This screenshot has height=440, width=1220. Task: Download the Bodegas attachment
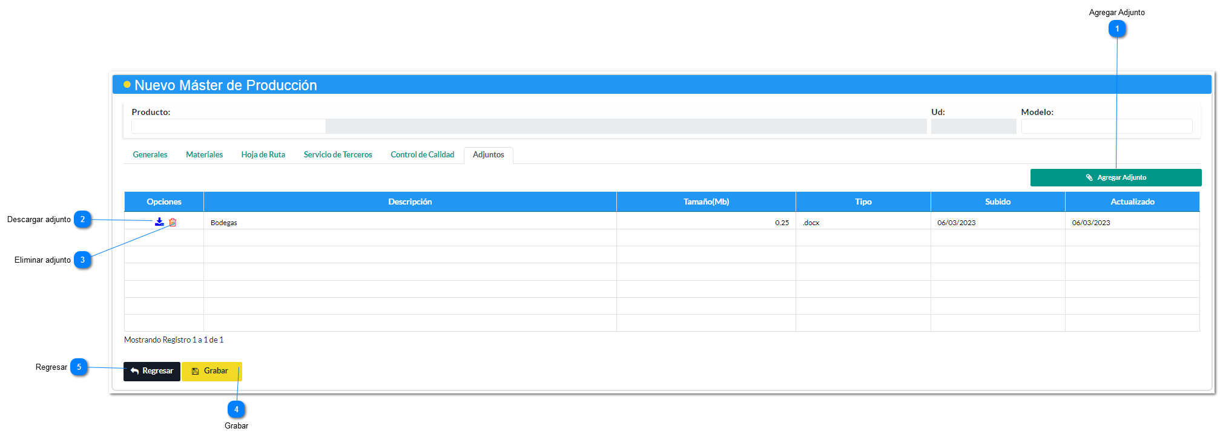[x=159, y=222]
